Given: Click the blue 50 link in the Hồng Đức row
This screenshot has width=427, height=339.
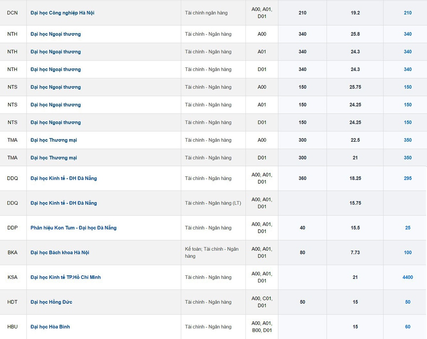Looking at the screenshot, I should pos(408,302).
